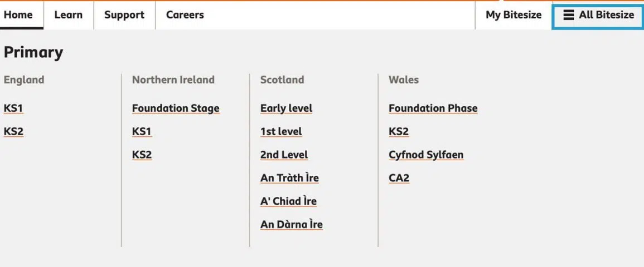Click the hamburger icon beside All Bitesize
644x267 pixels.
pos(568,15)
